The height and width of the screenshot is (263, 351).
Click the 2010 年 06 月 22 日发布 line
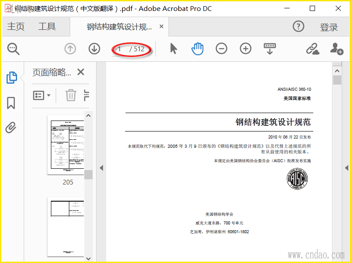(x=290, y=137)
